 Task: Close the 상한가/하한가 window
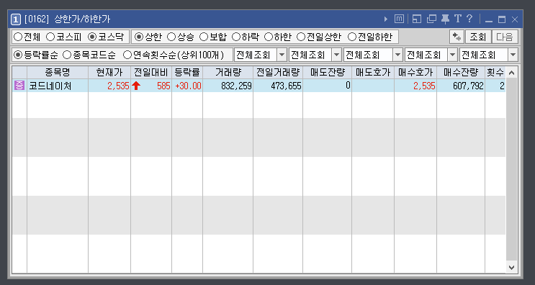[515, 19]
